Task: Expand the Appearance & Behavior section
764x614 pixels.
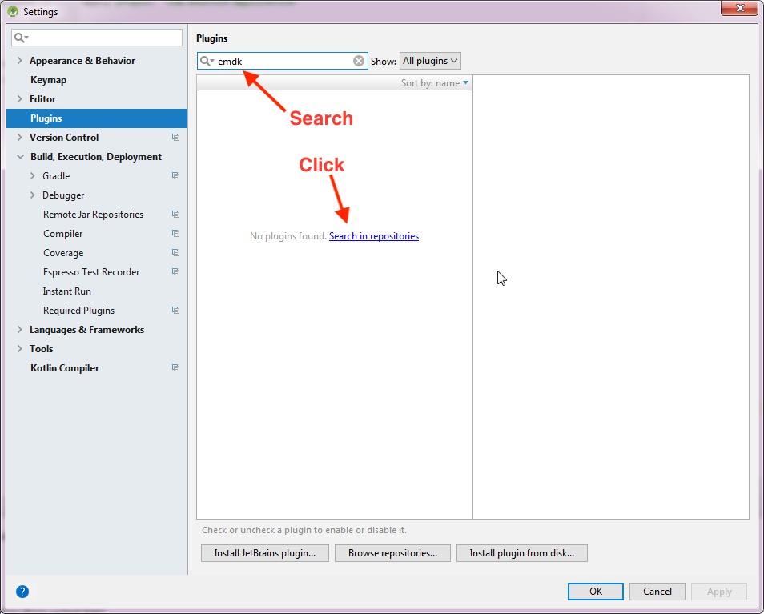Action: tap(19, 60)
